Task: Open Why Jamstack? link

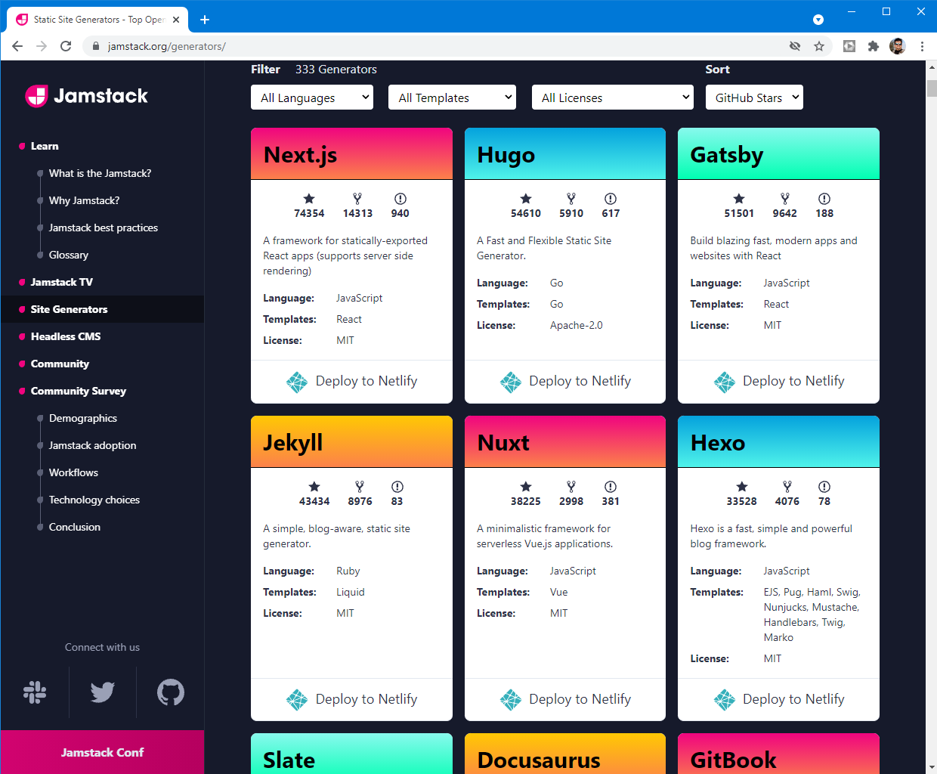Action: (x=84, y=200)
